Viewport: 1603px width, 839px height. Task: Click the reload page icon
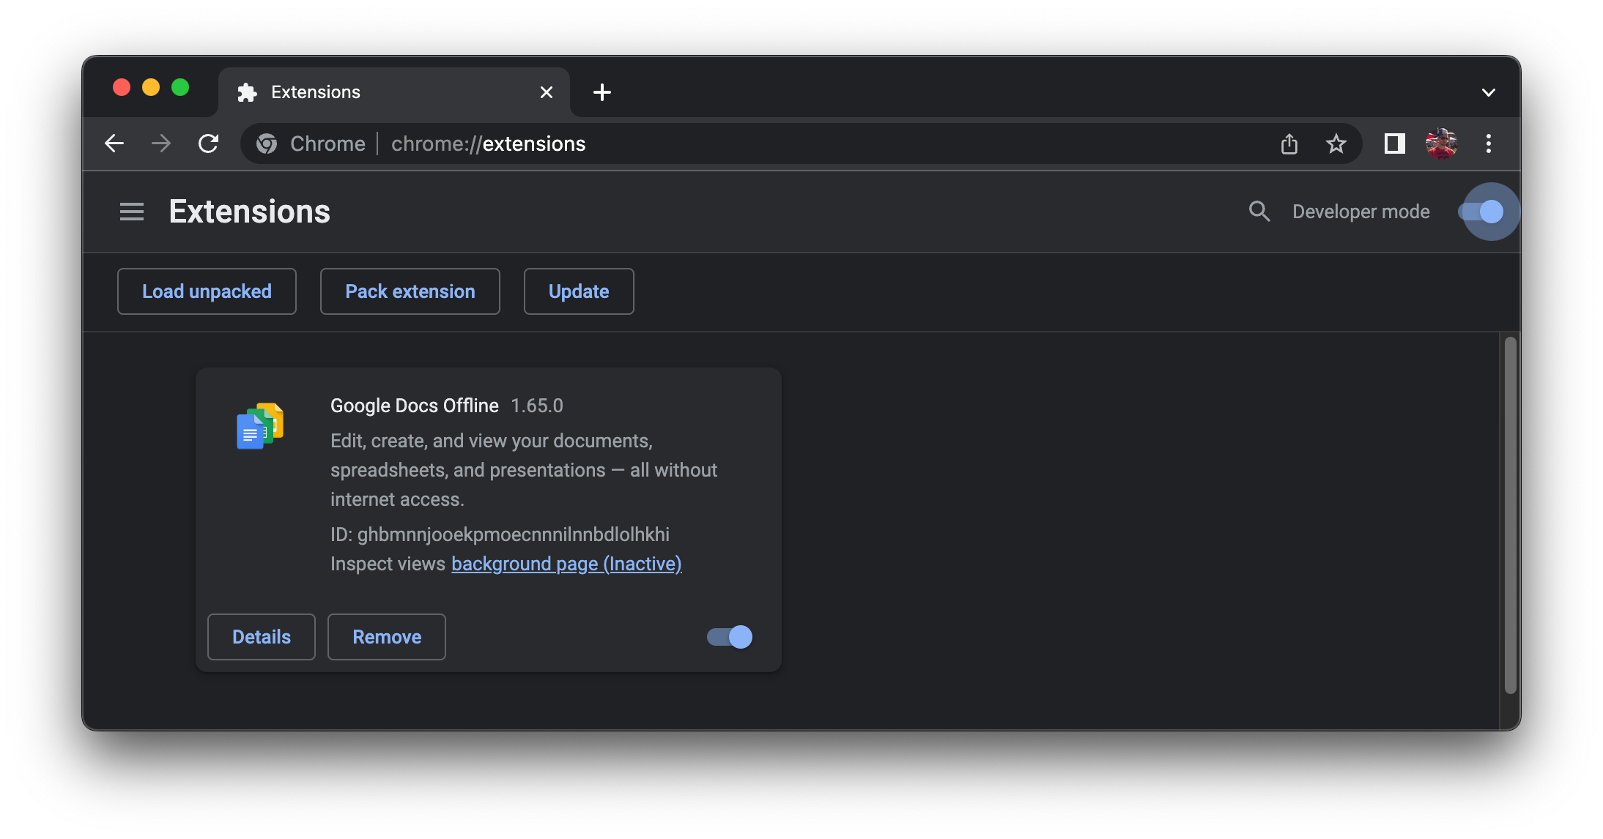(x=209, y=143)
